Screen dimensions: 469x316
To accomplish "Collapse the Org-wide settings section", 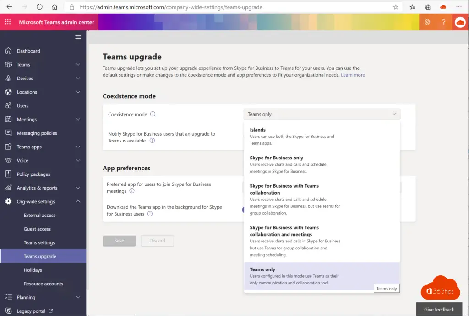I will point(78,201).
